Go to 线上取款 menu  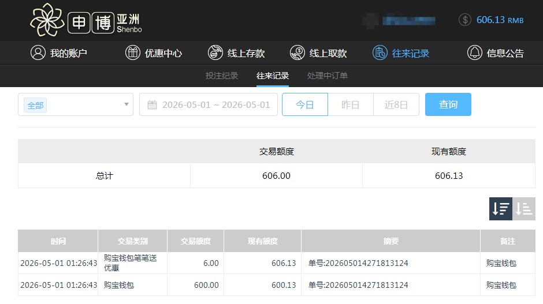click(328, 53)
